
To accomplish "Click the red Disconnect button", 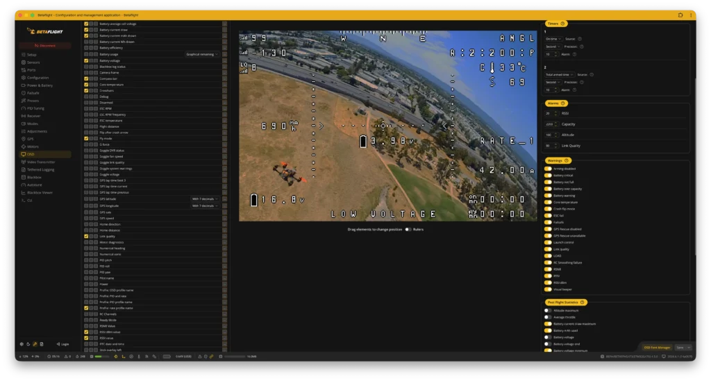I will (45, 45).
